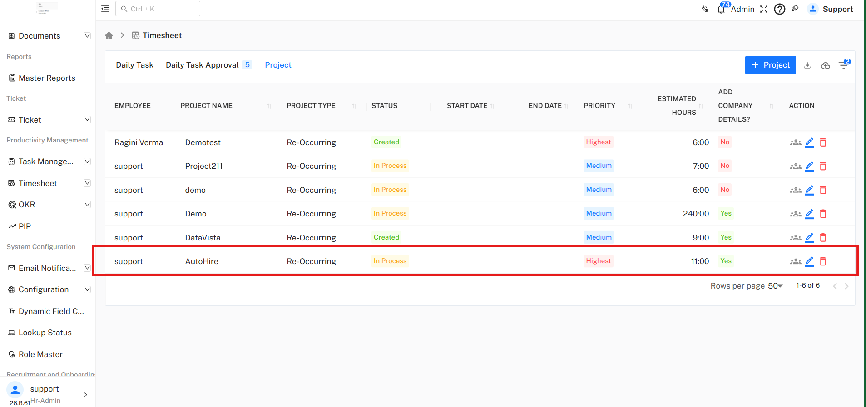Collapse the sidebar with hamburger icon
This screenshot has width=866, height=407.
coord(105,9)
